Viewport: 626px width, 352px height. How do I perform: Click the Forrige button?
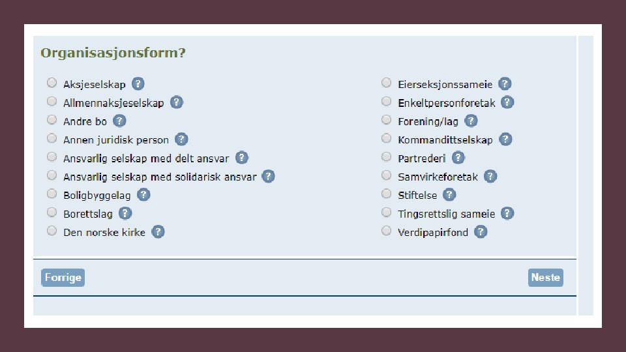[63, 278]
